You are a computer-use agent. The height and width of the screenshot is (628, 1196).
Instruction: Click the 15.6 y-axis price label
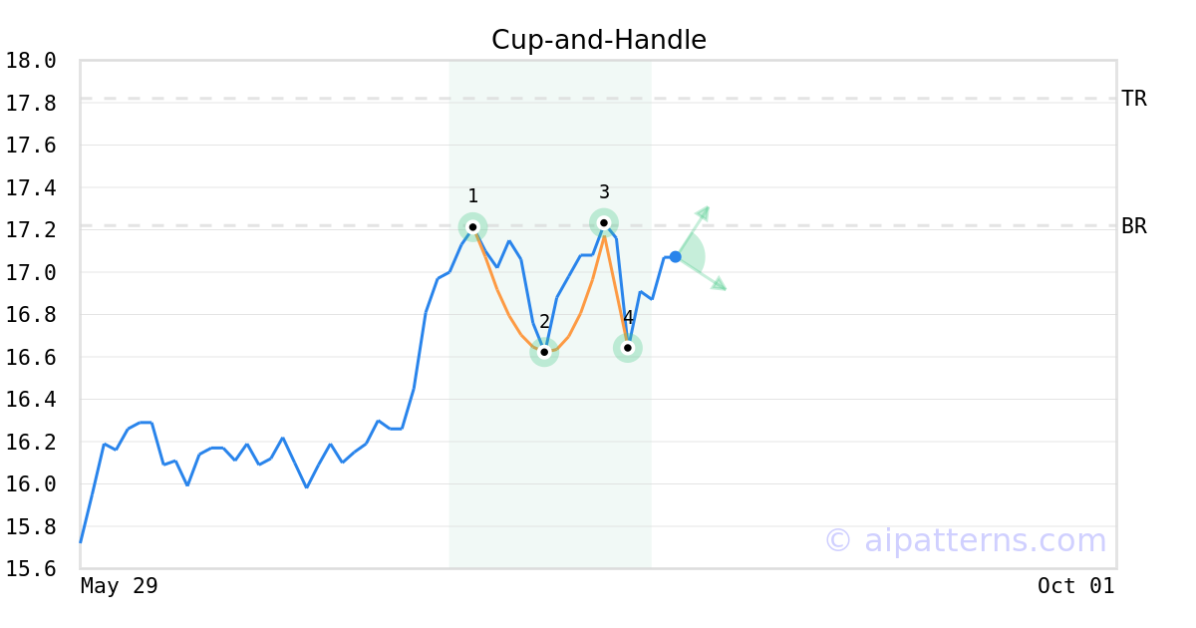click(31, 569)
